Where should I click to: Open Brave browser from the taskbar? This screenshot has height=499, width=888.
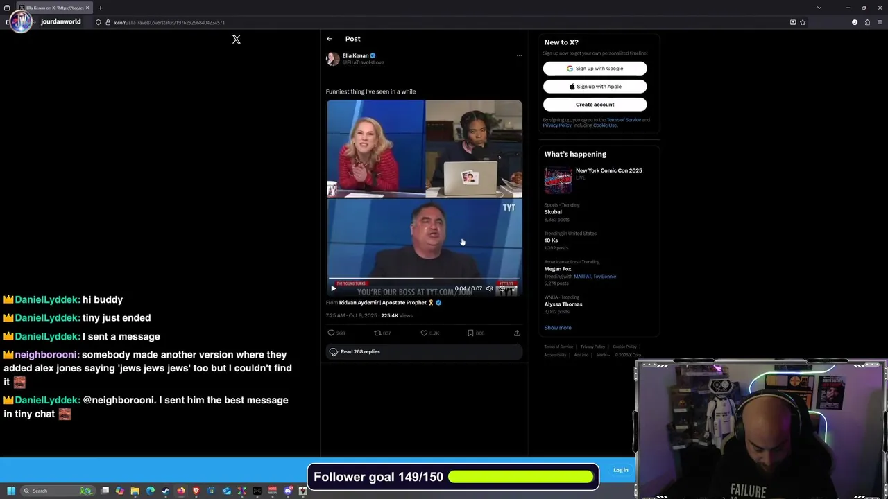tap(196, 491)
